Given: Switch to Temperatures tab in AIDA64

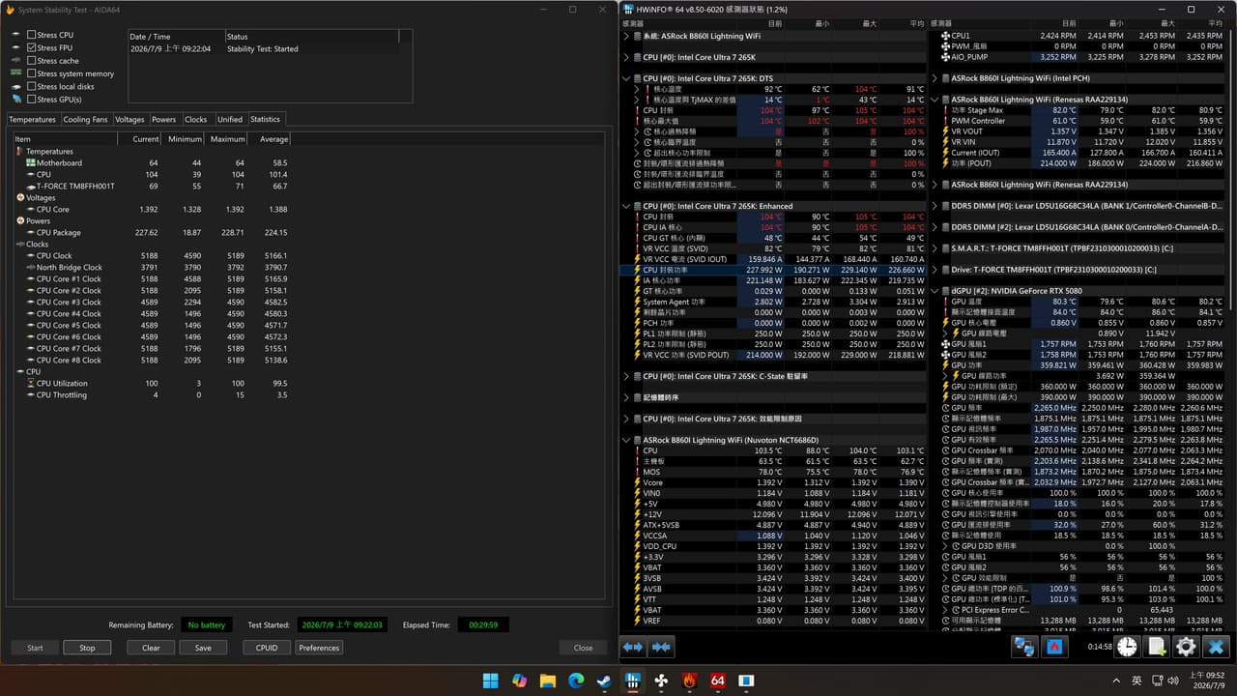Looking at the screenshot, I should [33, 120].
